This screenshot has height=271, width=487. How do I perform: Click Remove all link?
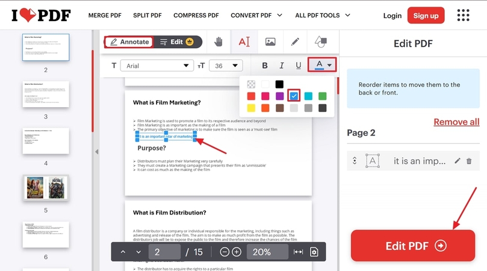456,122
